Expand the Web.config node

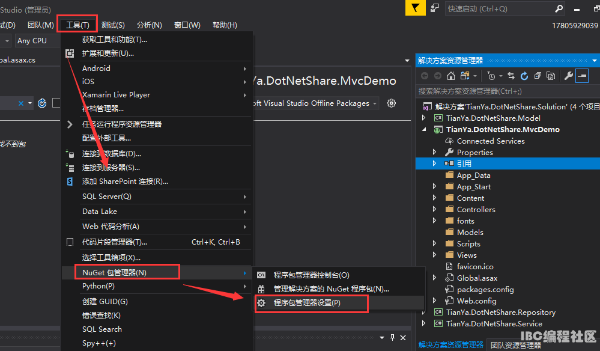pos(434,301)
